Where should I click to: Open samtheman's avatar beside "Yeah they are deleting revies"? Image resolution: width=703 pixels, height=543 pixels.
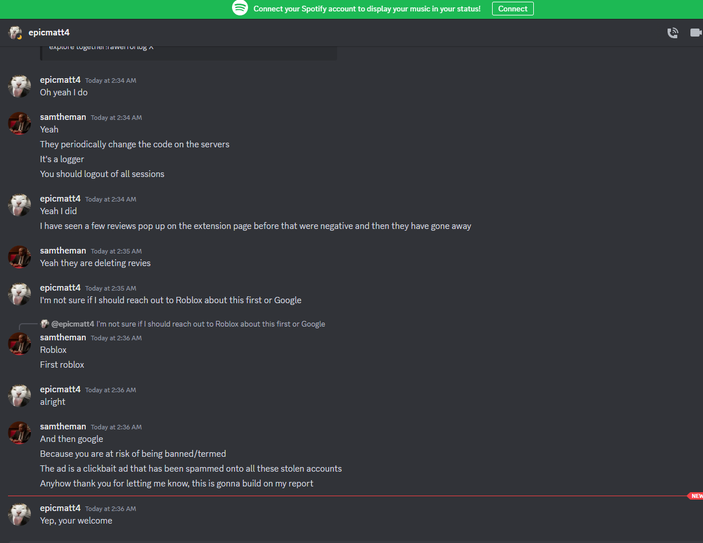point(19,257)
